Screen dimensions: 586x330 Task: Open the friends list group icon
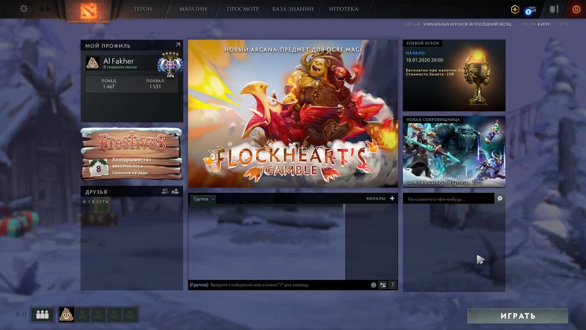165,192
